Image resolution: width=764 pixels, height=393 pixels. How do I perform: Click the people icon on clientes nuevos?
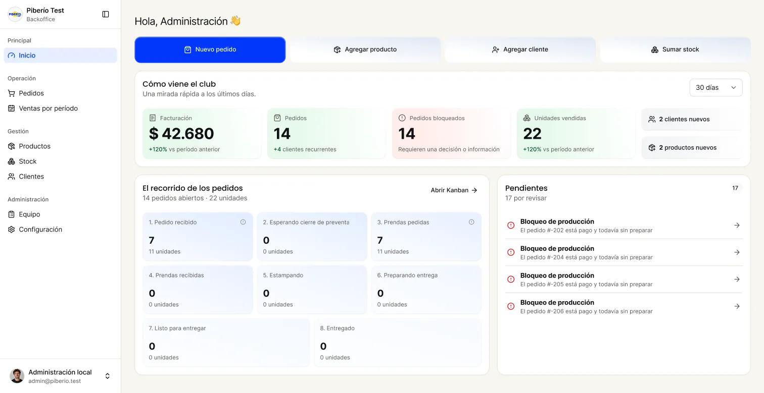point(652,120)
